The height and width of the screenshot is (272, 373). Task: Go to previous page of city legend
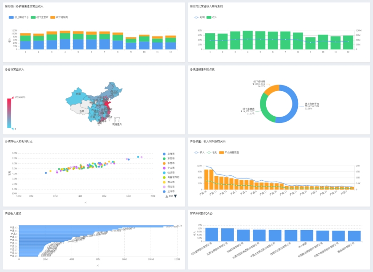click(167, 196)
